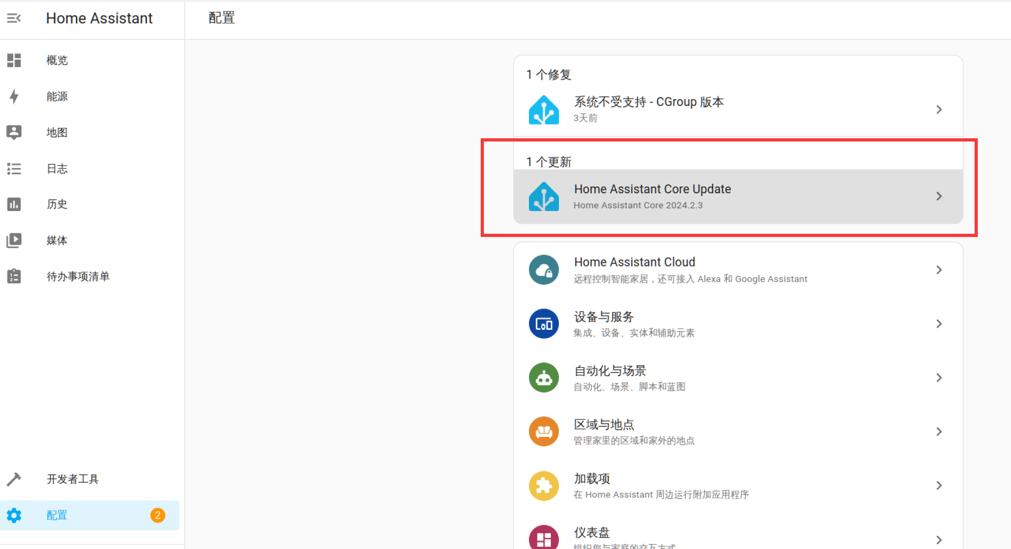Image resolution: width=1011 pixels, height=549 pixels.
Task: Click the Home Assistant logo beside CGroup repair
Action: click(544, 110)
